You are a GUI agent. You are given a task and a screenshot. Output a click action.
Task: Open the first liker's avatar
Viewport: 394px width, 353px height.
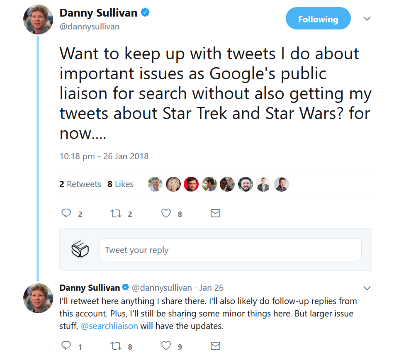click(x=155, y=184)
